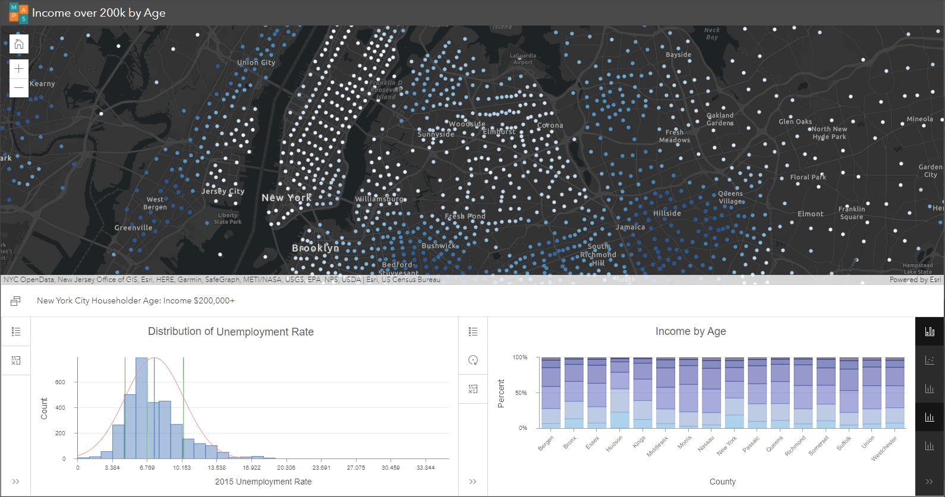This screenshot has width=945, height=497.
Task: Clear selection in Unemployment Rate histogram
Action: [x=16, y=360]
